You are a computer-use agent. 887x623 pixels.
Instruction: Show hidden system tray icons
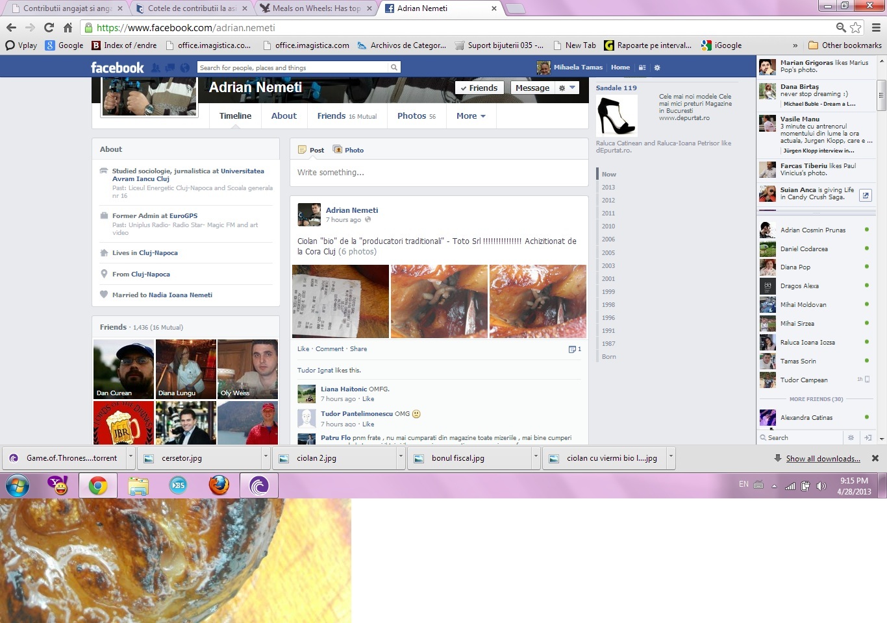[x=774, y=485]
